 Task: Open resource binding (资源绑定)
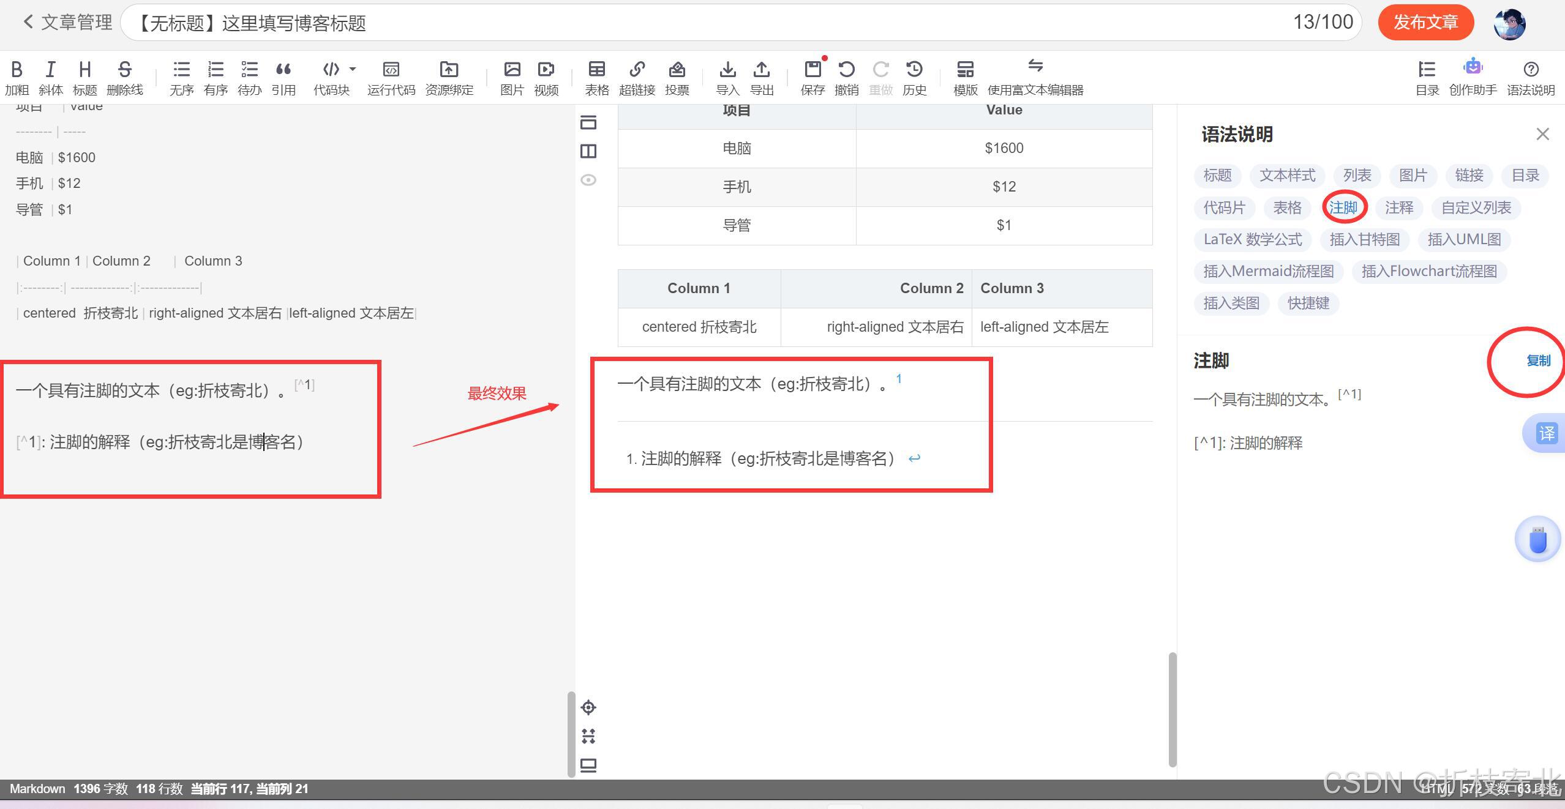tap(449, 78)
